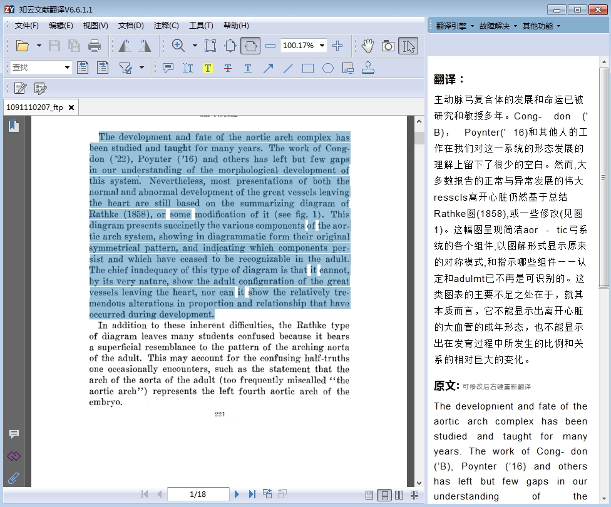The width and height of the screenshot is (611, 507).
Task: Select the strikethrough text tool
Action: pos(228,68)
